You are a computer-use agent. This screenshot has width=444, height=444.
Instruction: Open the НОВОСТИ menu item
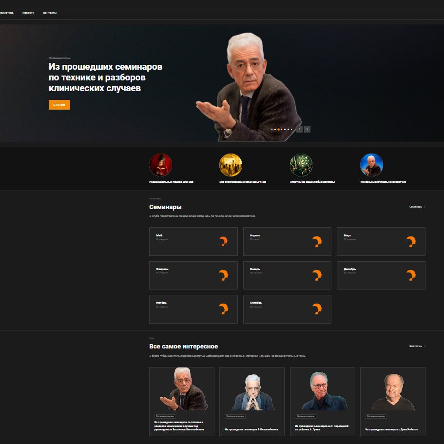pos(28,13)
